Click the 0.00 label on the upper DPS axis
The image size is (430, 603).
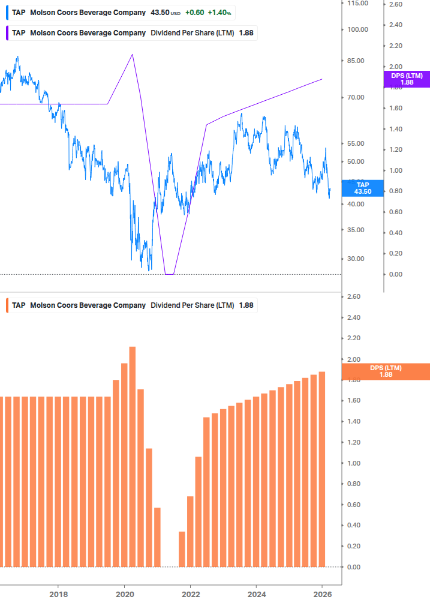click(396, 275)
